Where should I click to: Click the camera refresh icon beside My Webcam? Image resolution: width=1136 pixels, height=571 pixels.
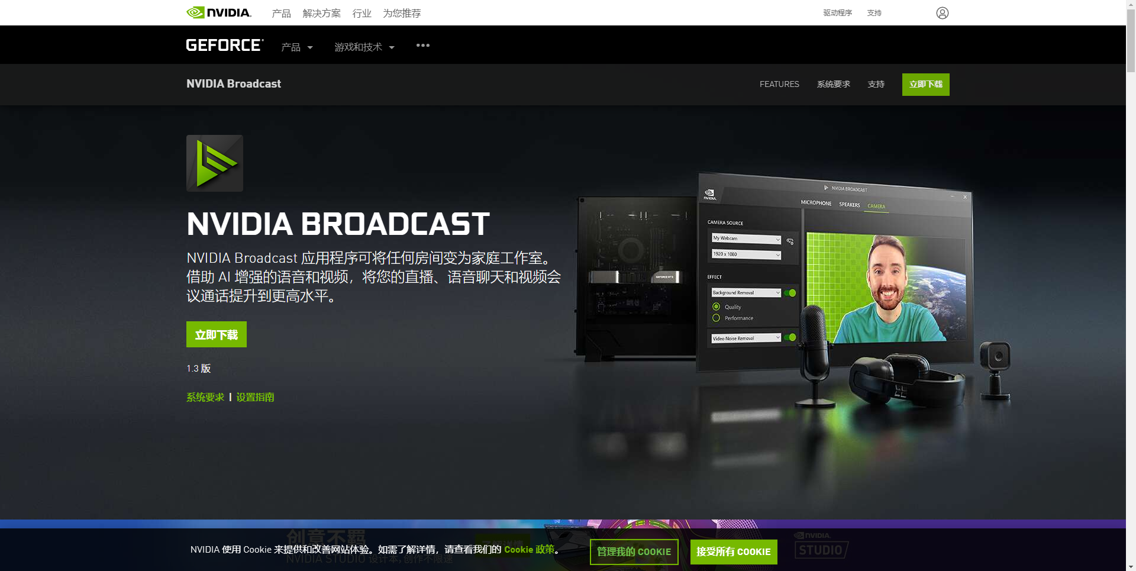click(790, 241)
